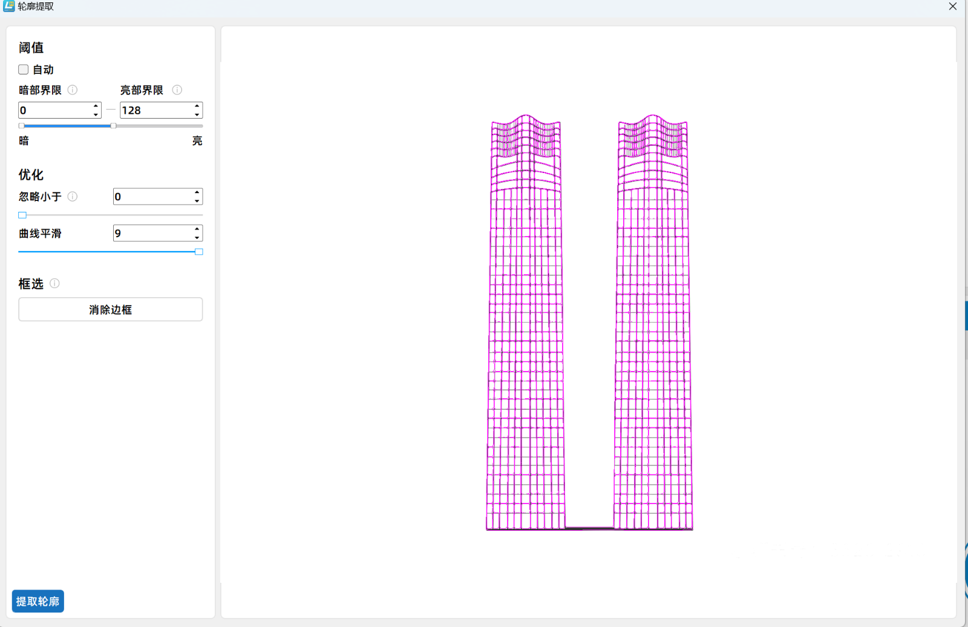Enable the 自动 threshold checkbox
The height and width of the screenshot is (627, 968).
(x=24, y=70)
